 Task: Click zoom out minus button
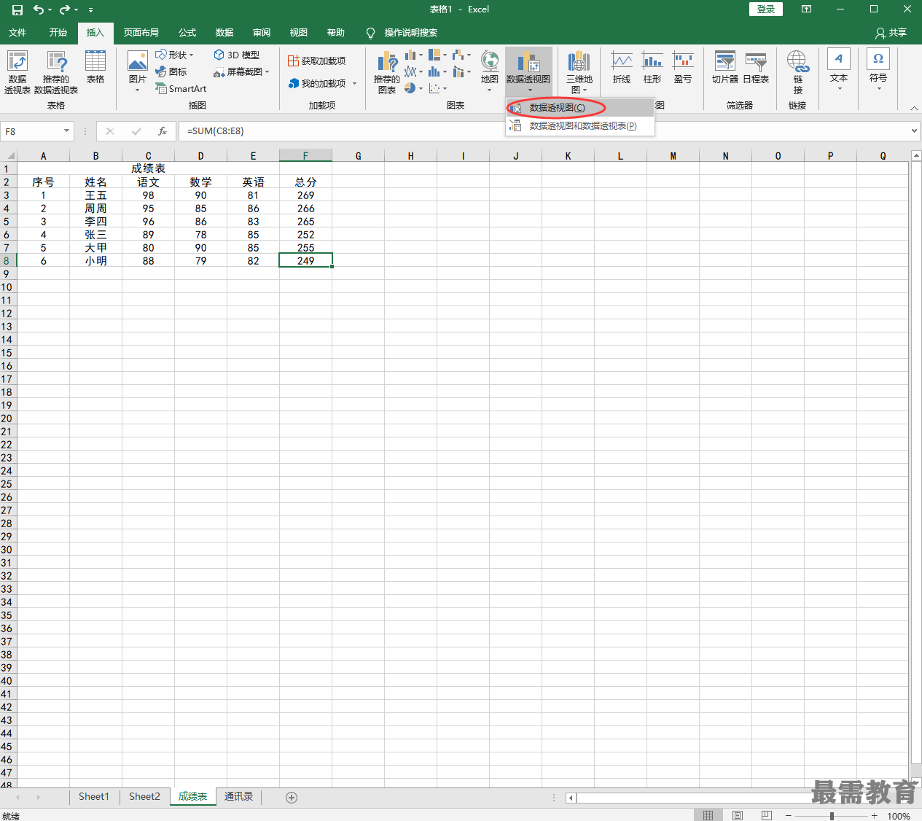click(x=789, y=816)
